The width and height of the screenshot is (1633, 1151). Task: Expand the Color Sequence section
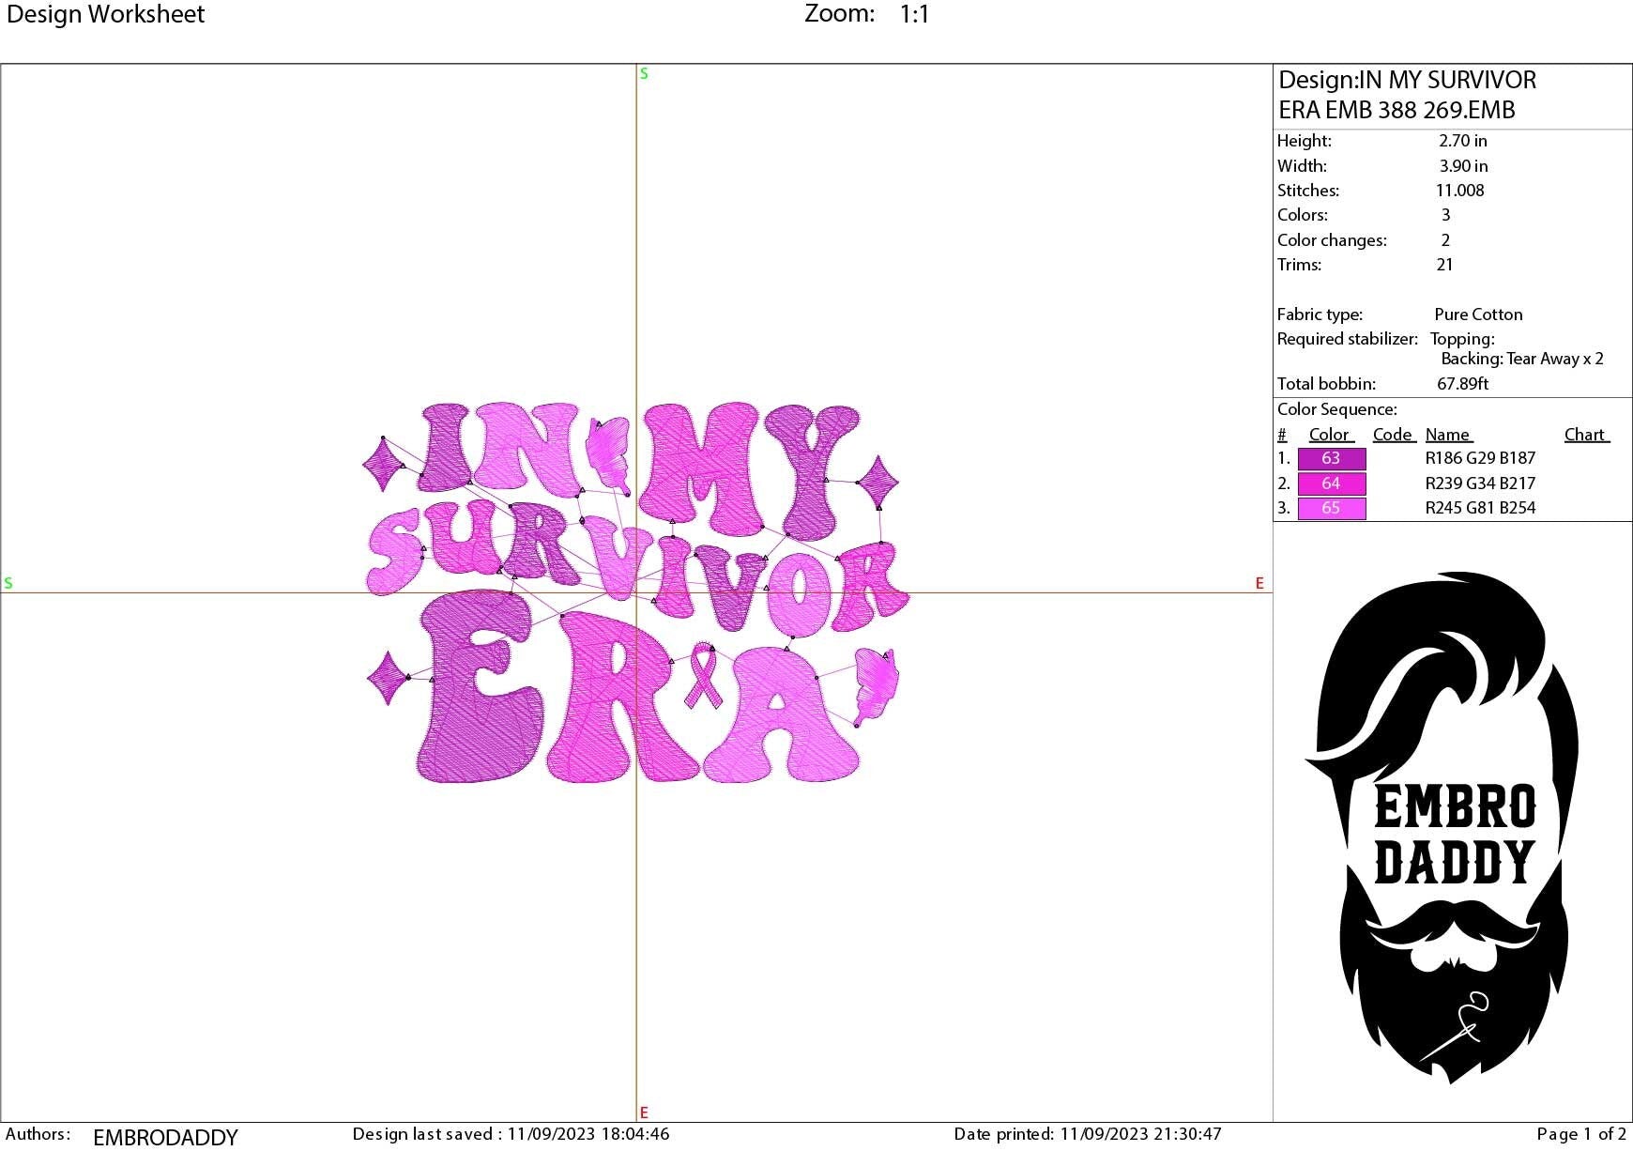point(1335,409)
